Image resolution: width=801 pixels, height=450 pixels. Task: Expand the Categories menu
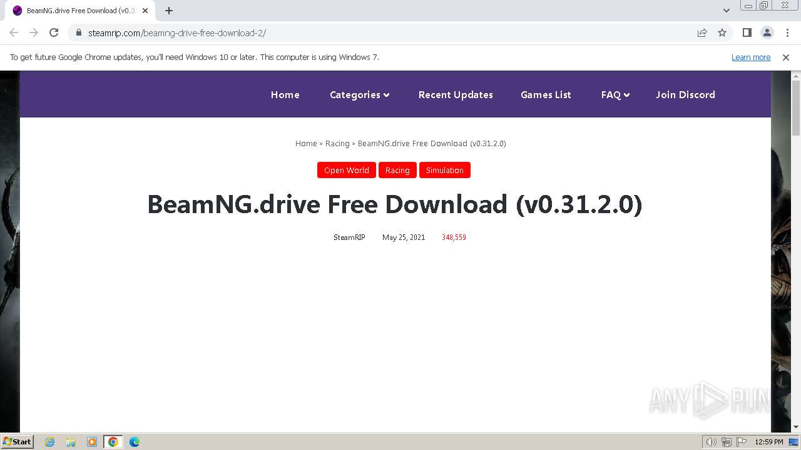tap(360, 94)
